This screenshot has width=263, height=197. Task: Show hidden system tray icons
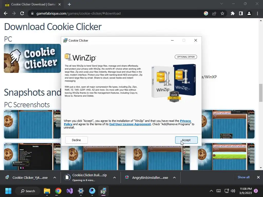(211, 191)
